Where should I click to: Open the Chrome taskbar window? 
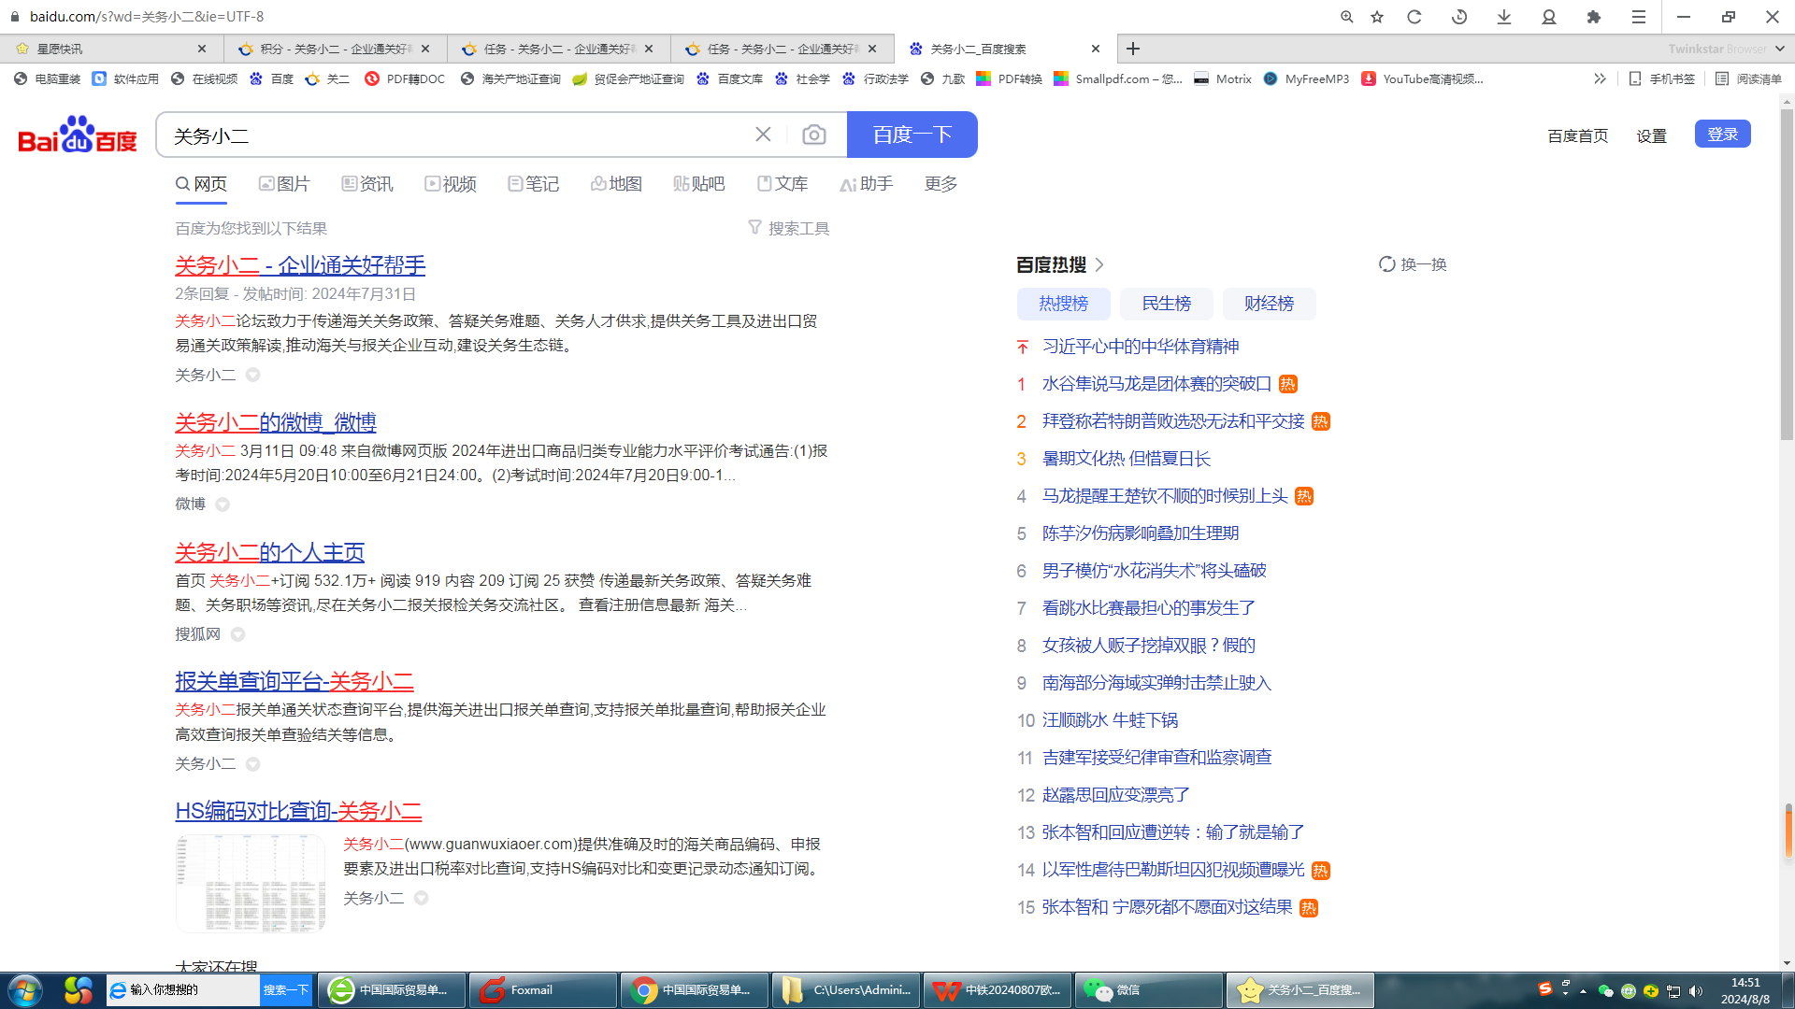695,990
